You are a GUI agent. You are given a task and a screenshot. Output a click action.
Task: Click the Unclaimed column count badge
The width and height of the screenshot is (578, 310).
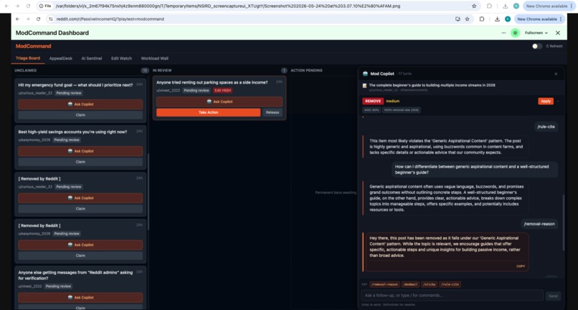coord(145,70)
